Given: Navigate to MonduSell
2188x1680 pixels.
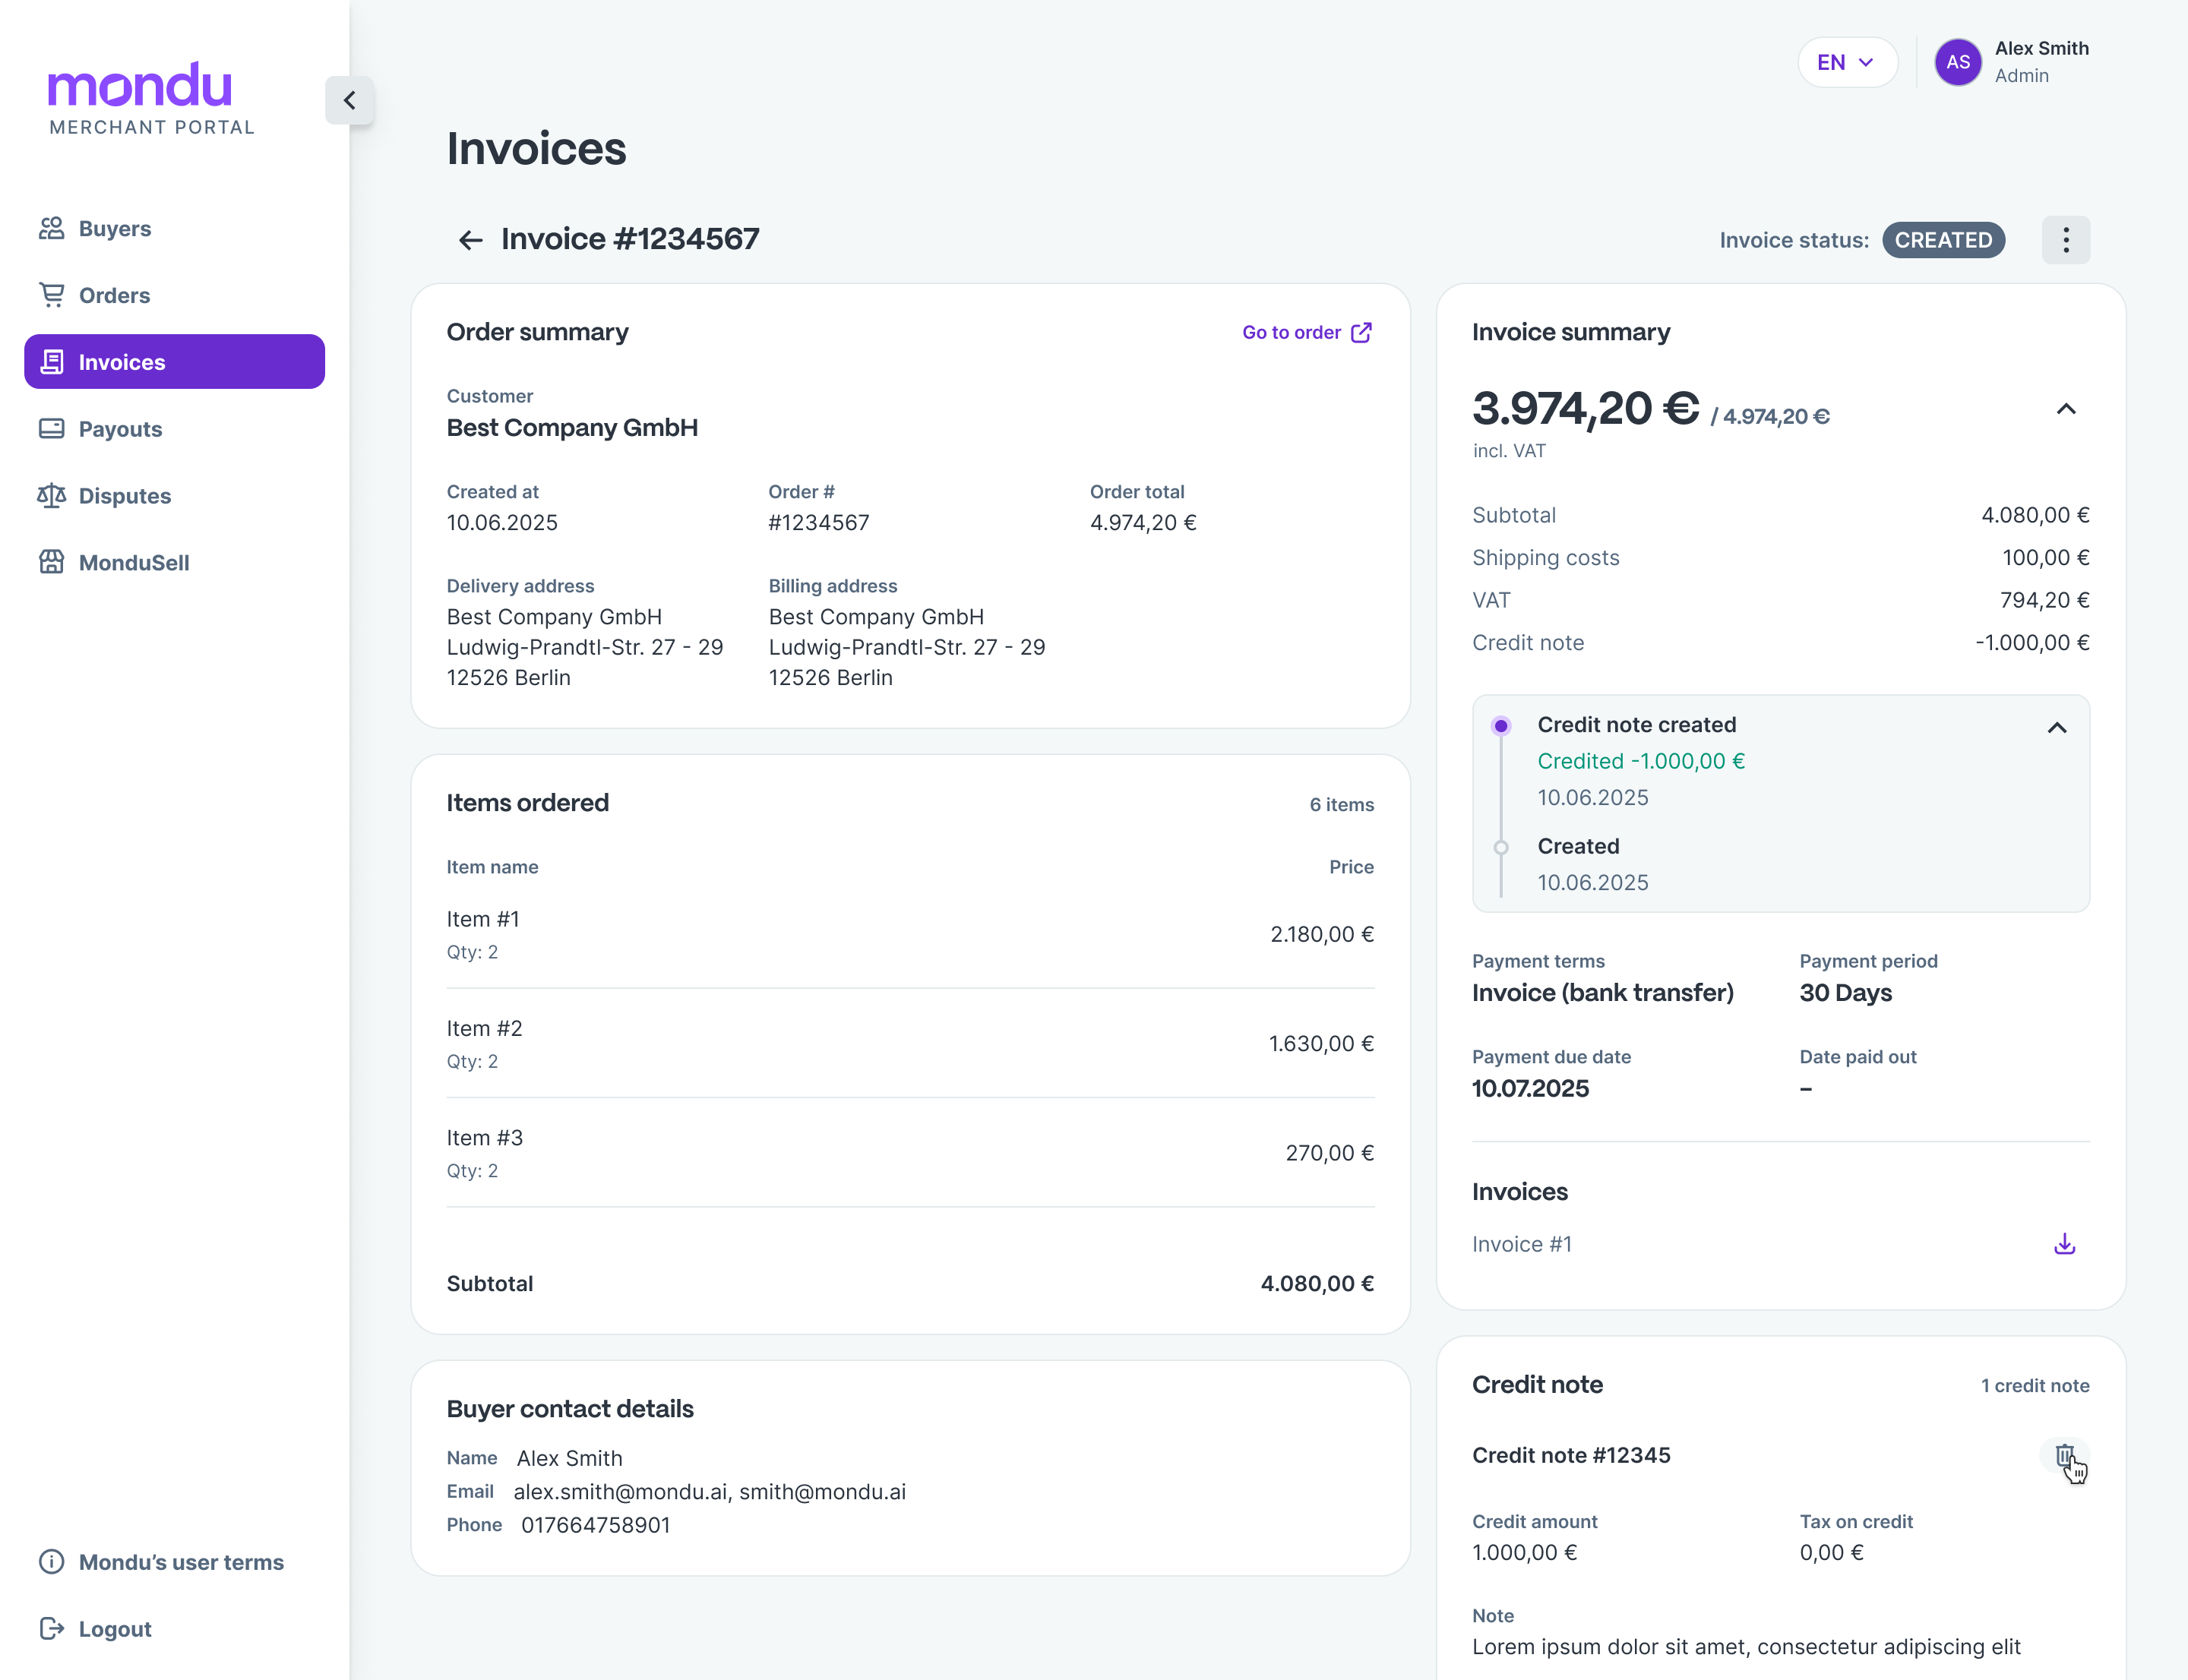Looking at the screenshot, I should tap(133, 563).
